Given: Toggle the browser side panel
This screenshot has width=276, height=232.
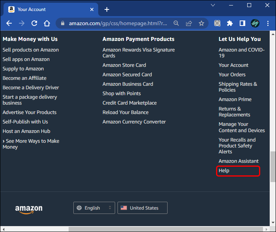Looking at the screenshot, I should pyautogui.click(x=242, y=23).
